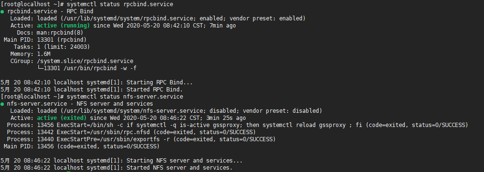The height and width of the screenshot is (172, 484).
Task: Click the ExecStart=/usr/sbin/rpc.nfsd process line
Action: click(131, 132)
